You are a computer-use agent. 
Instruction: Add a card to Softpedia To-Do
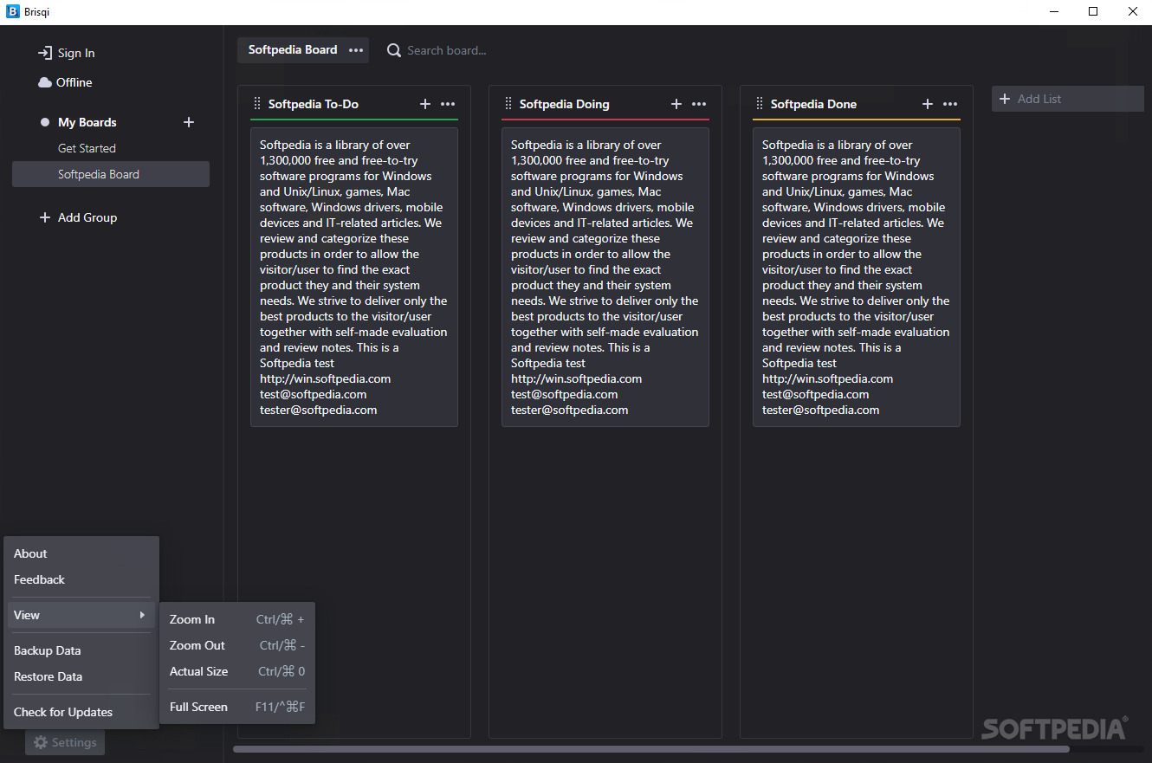[425, 104]
